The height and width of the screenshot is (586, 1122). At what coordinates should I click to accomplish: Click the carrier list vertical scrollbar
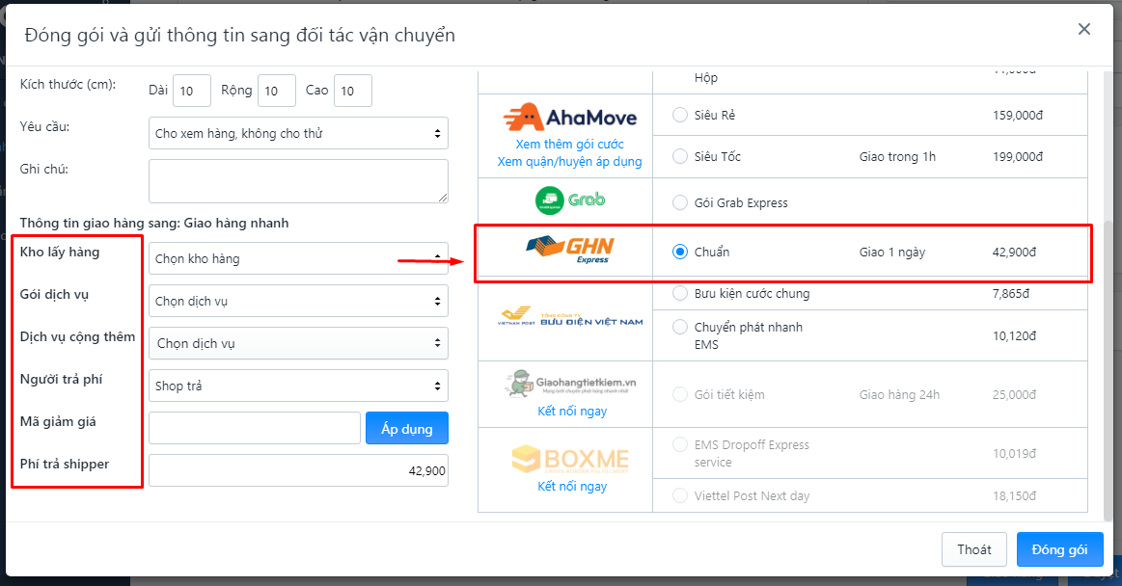1108,370
